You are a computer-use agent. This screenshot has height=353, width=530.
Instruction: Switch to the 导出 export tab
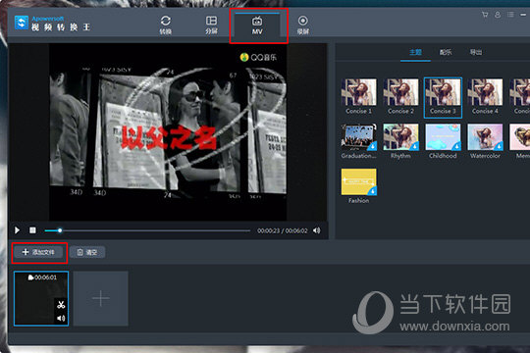click(476, 52)
